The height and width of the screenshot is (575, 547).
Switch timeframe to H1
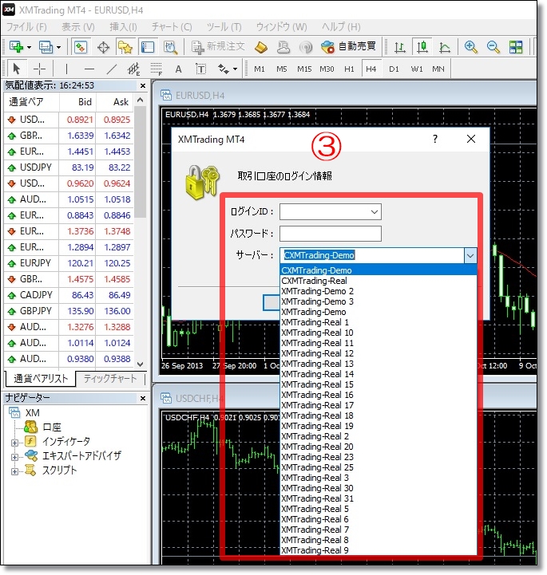[349, 69]
